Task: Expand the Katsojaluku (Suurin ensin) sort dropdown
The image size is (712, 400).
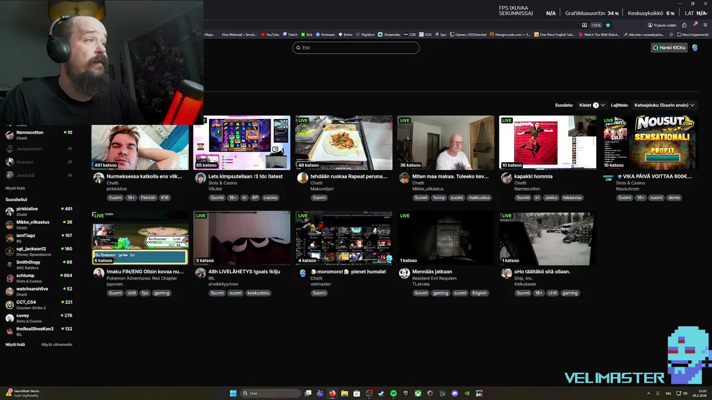Action: click(664, 105)
